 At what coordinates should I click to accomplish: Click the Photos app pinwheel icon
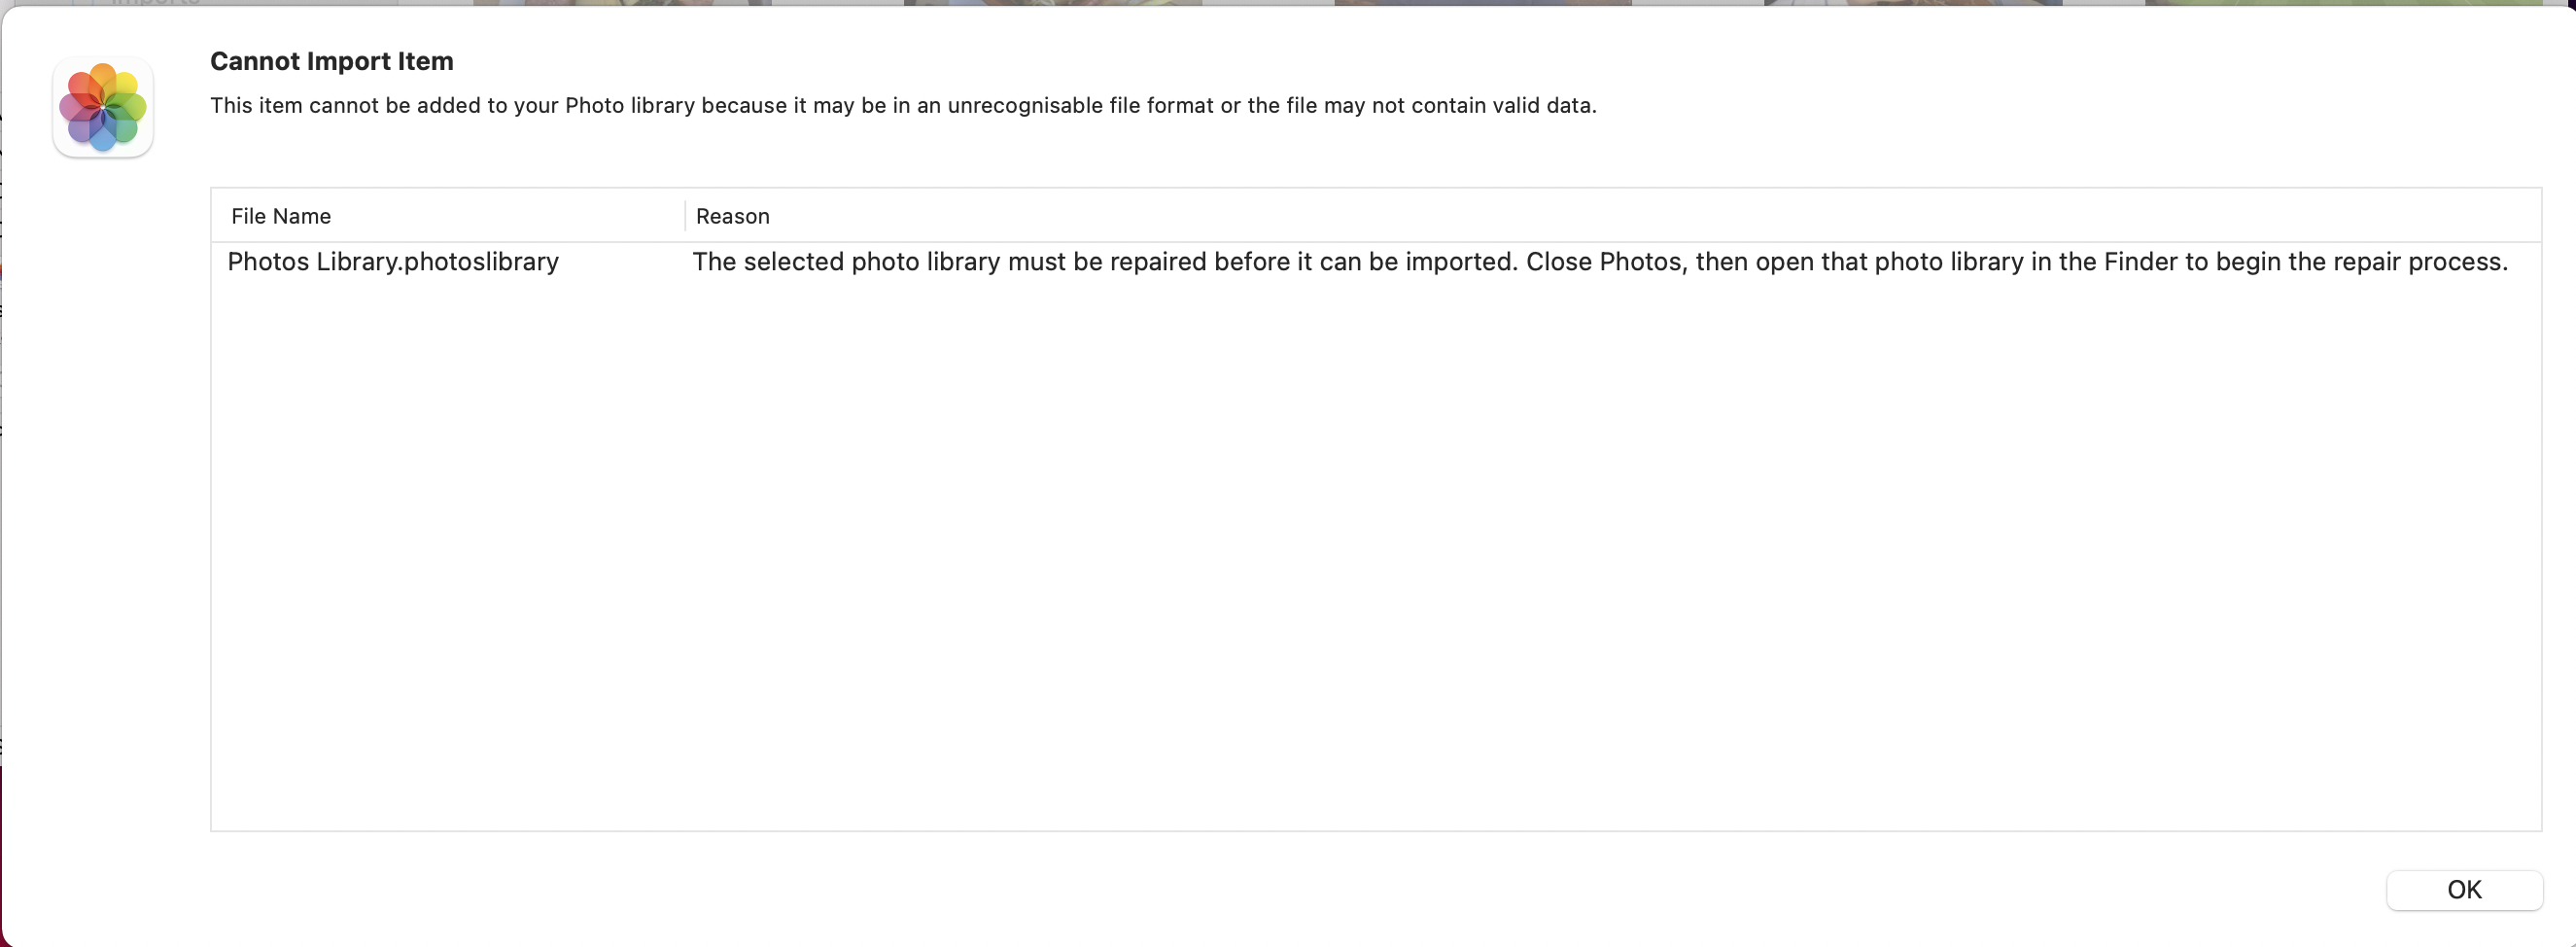103,107
